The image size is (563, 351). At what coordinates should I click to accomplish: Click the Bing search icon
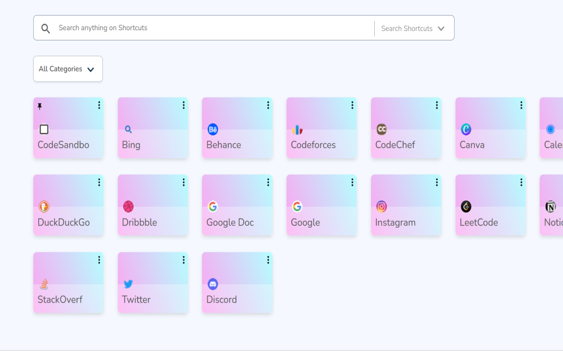(128, 129)
